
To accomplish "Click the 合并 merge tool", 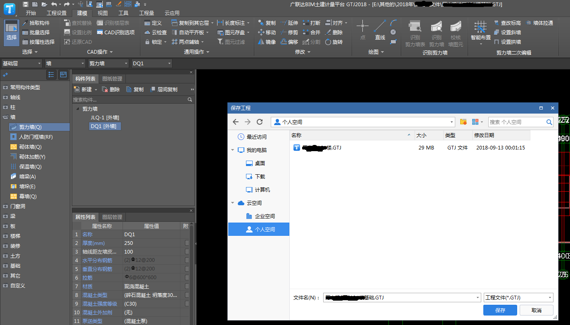I will click(311, 32).
